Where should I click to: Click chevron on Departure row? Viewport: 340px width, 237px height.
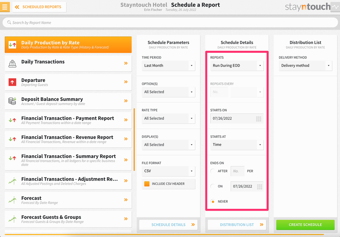click(126, 82)
